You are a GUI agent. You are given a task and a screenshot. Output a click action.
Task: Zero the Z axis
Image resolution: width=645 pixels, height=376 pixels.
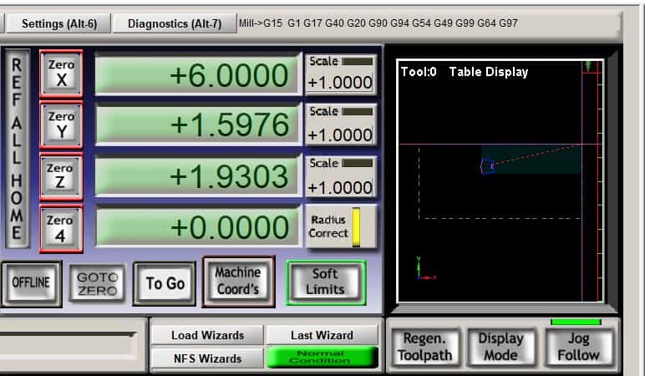tap(61, 176)
